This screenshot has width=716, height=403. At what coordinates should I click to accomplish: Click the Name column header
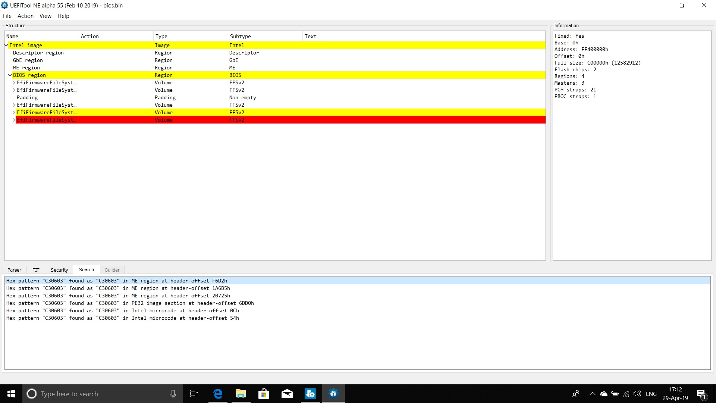[41, 36]
